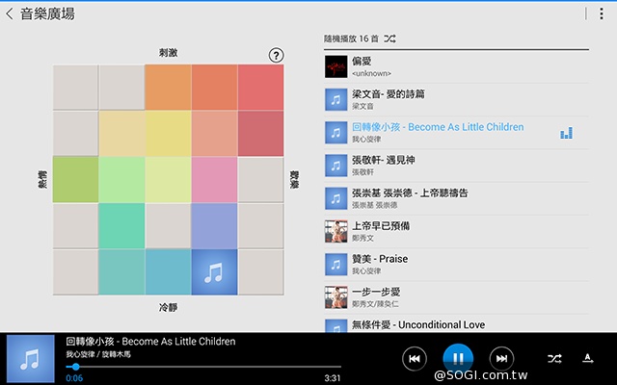The width and height of the screenshot is (617, 385).
Task: Play 一步一步愛
Action: coord(456,297)
